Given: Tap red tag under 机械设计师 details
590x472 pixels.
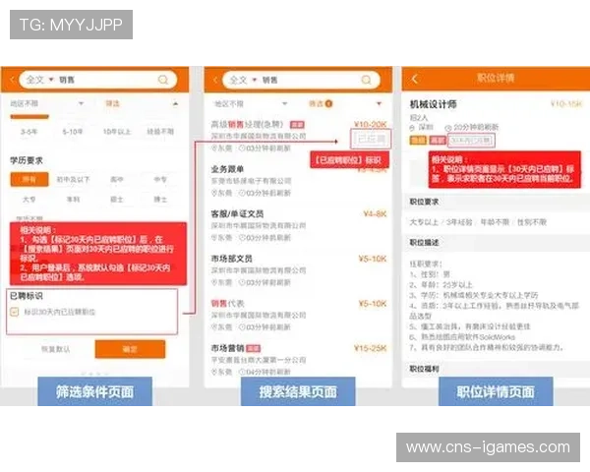Looking at the screenshot, I should pyautogui.click(x=438, y=141).
